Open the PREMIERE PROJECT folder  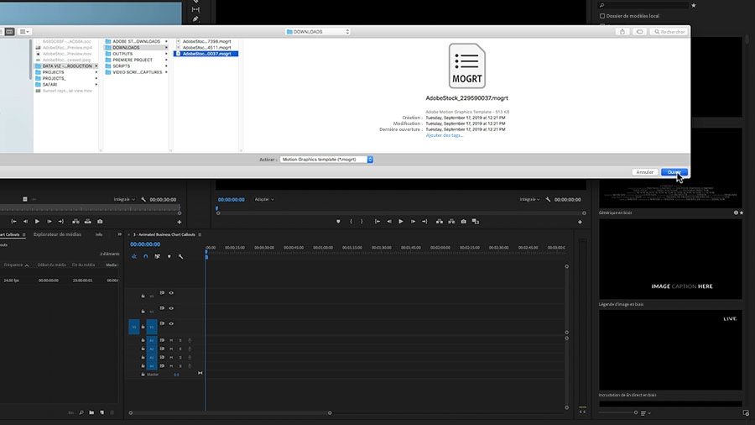point(136,60)
